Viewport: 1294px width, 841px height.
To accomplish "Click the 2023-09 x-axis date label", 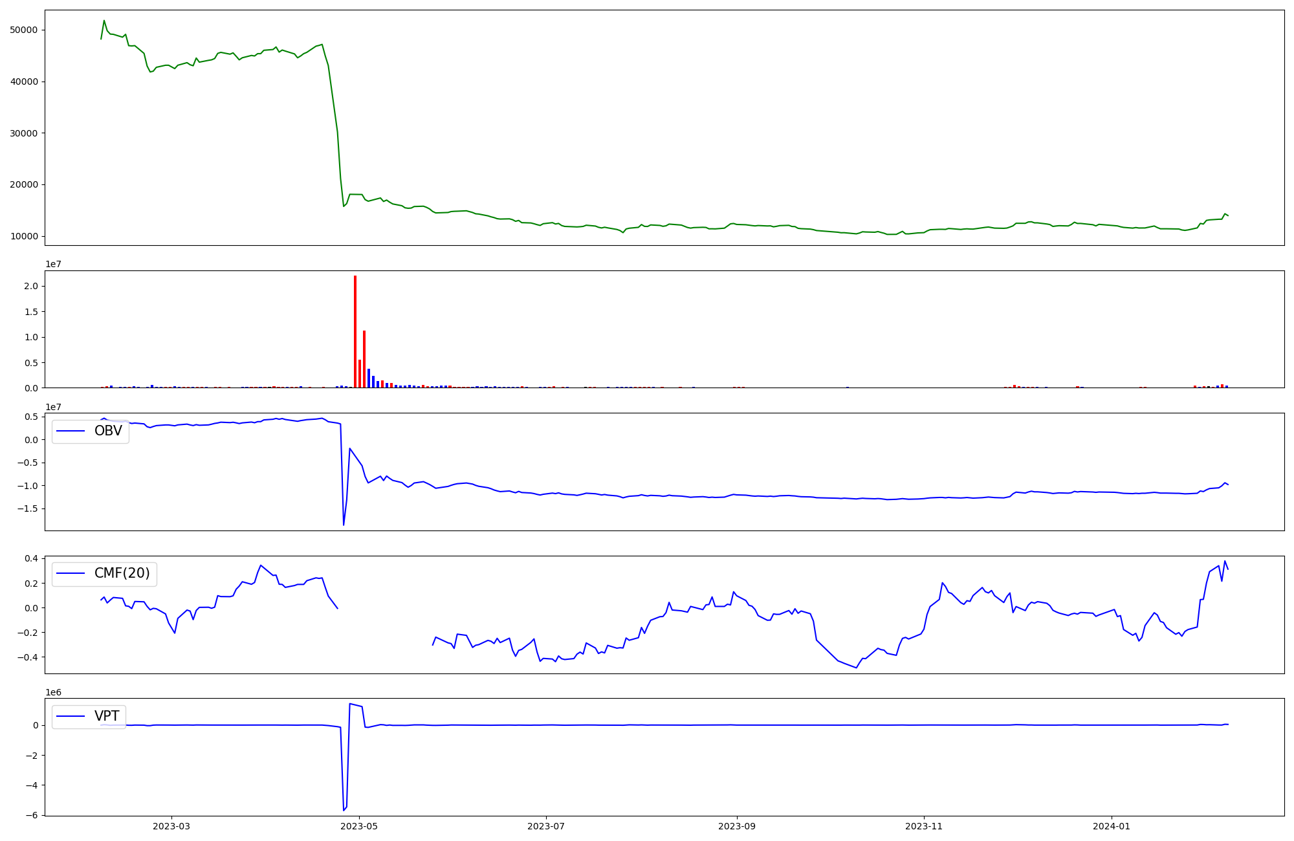I will coord(737,826).
